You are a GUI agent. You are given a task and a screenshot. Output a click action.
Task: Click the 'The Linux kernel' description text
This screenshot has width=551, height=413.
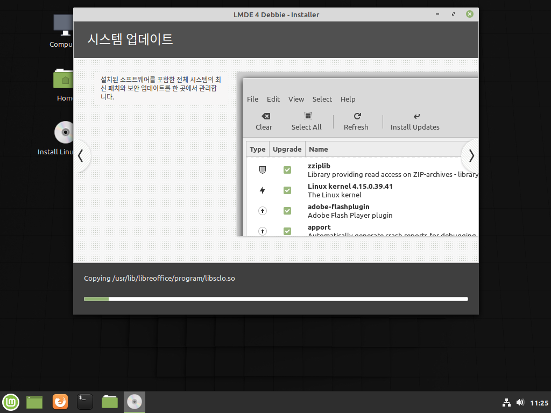click(x=335, y=195)
